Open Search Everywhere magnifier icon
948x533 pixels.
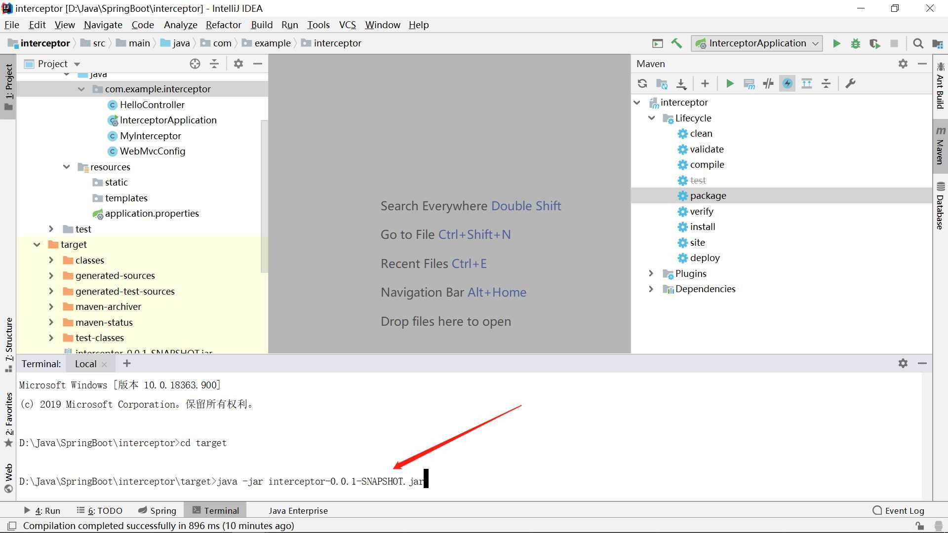coord(918,43)
